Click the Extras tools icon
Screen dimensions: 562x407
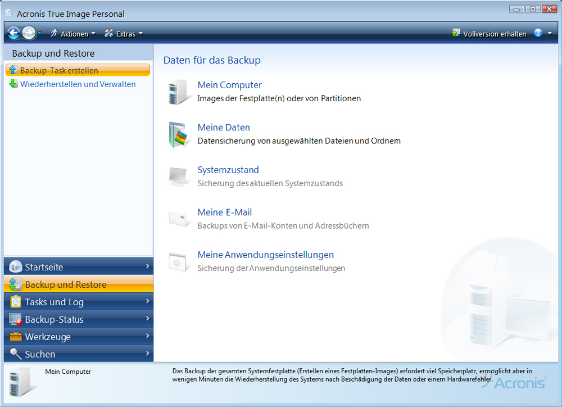tap(108, 33)
